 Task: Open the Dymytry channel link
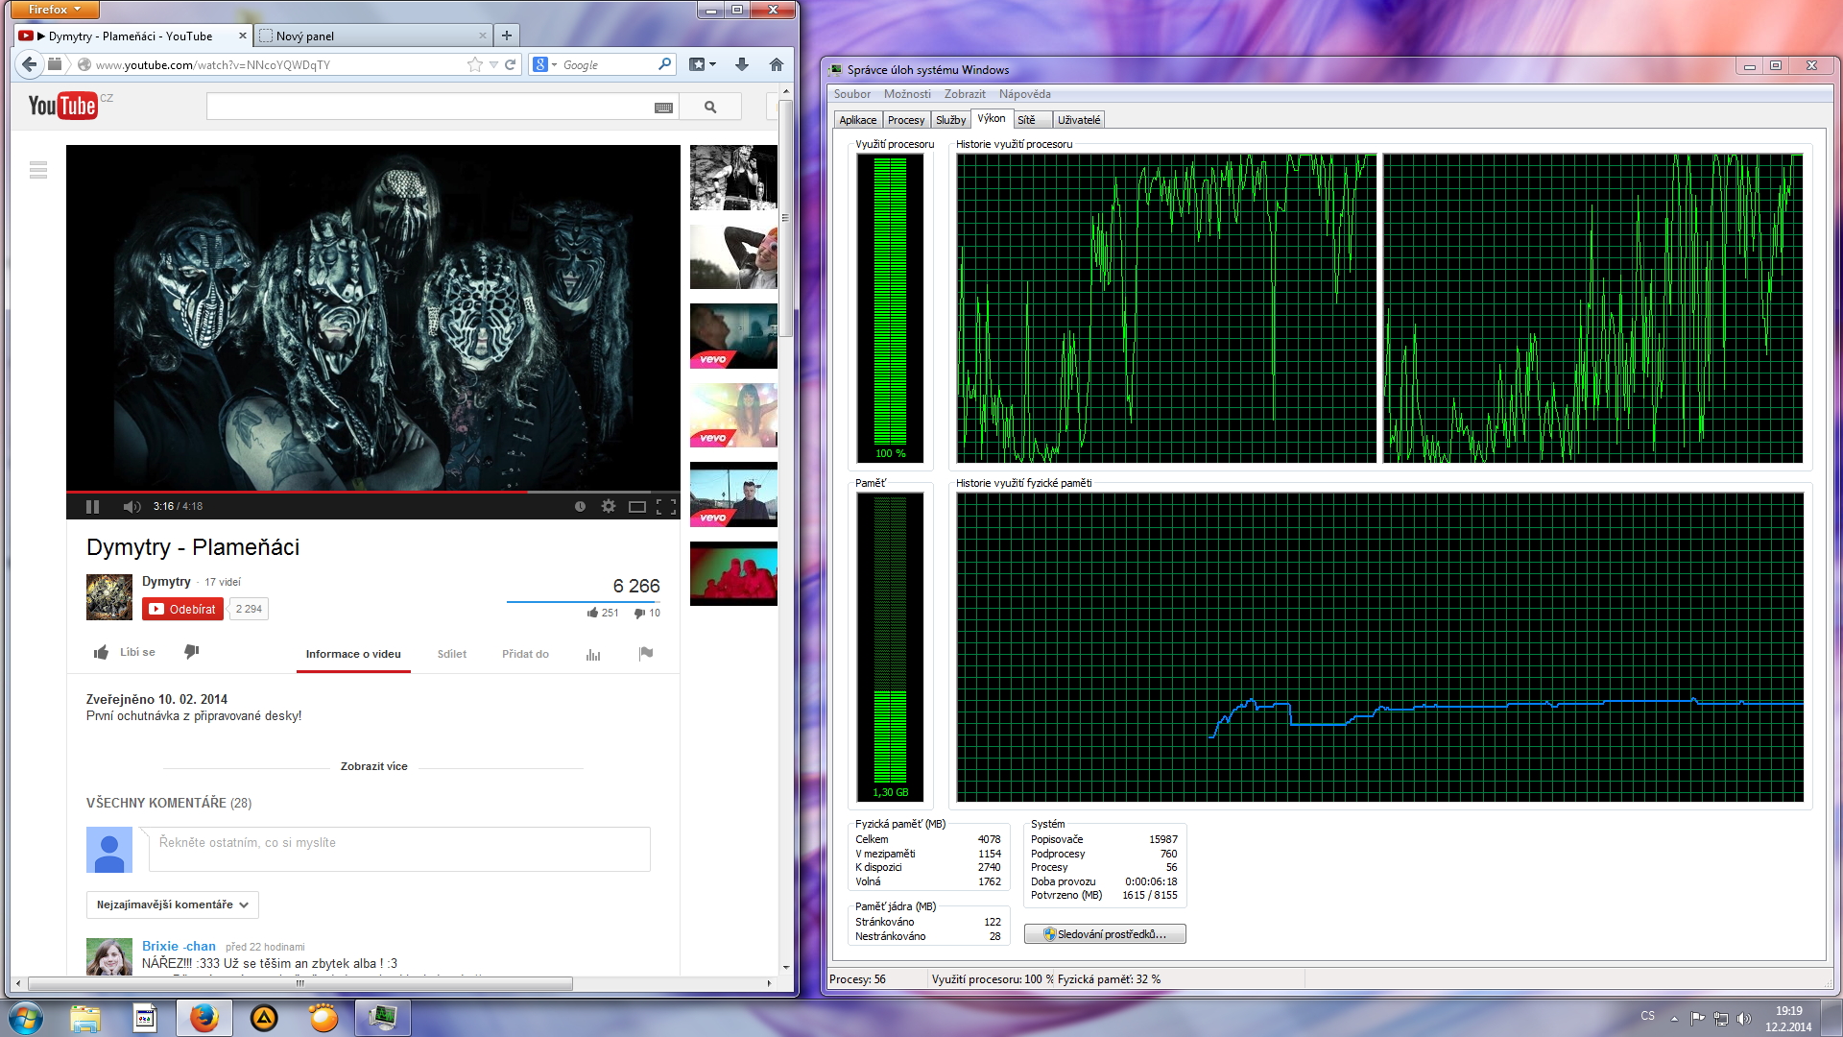pos(166,581)
